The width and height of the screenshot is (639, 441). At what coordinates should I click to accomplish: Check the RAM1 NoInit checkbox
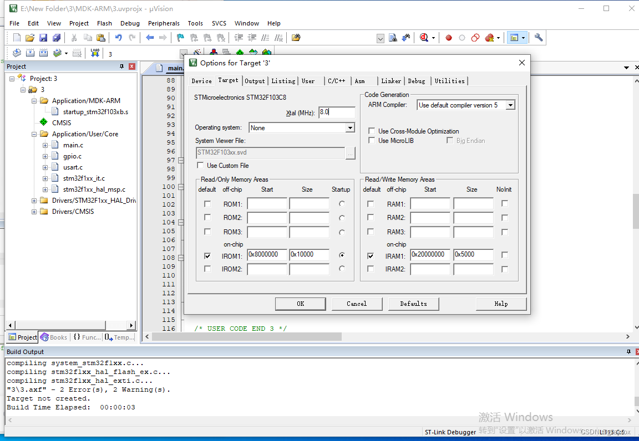coord(505,203)
